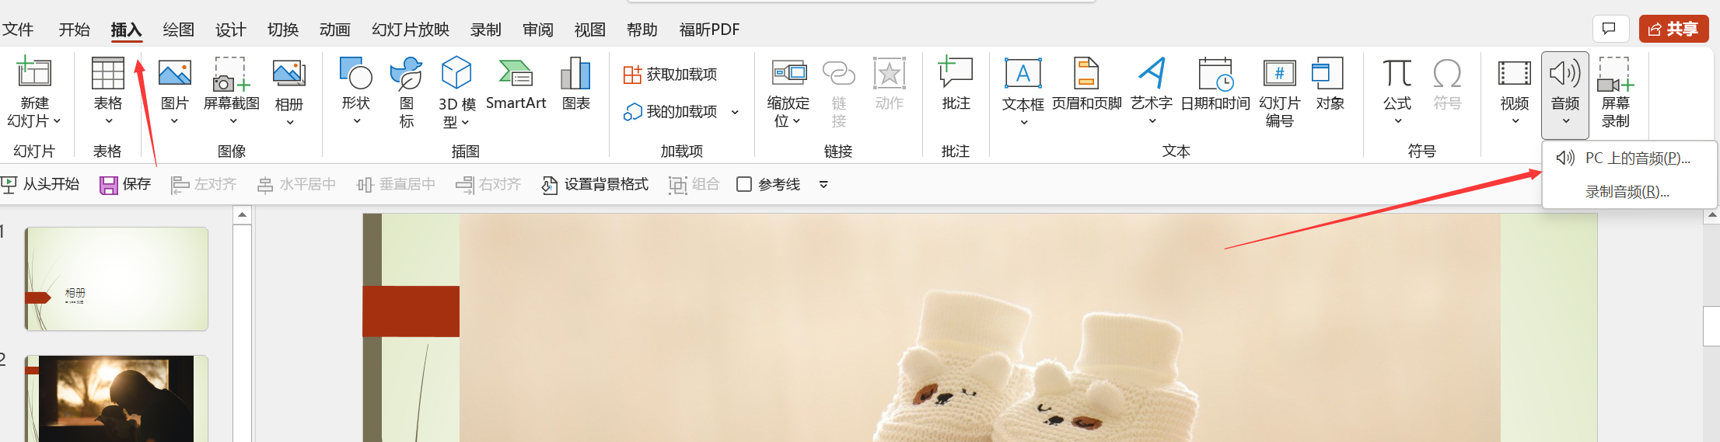Insert a new slide
The height and width of the screenshot is (442, 1720).
(34, 92)
